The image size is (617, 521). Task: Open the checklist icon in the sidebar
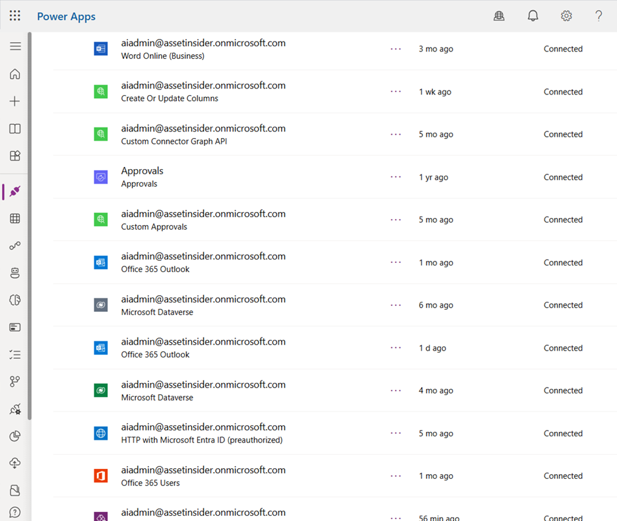(15, 355)
